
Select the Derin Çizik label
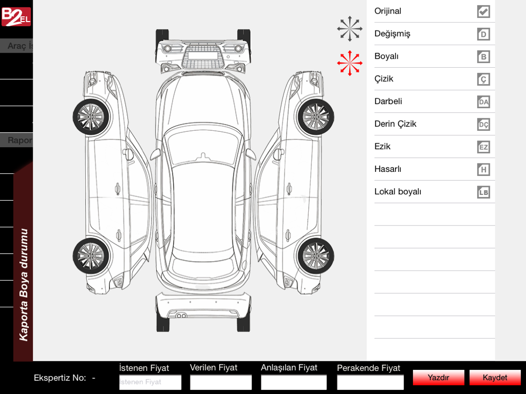(x=395, y=124)
